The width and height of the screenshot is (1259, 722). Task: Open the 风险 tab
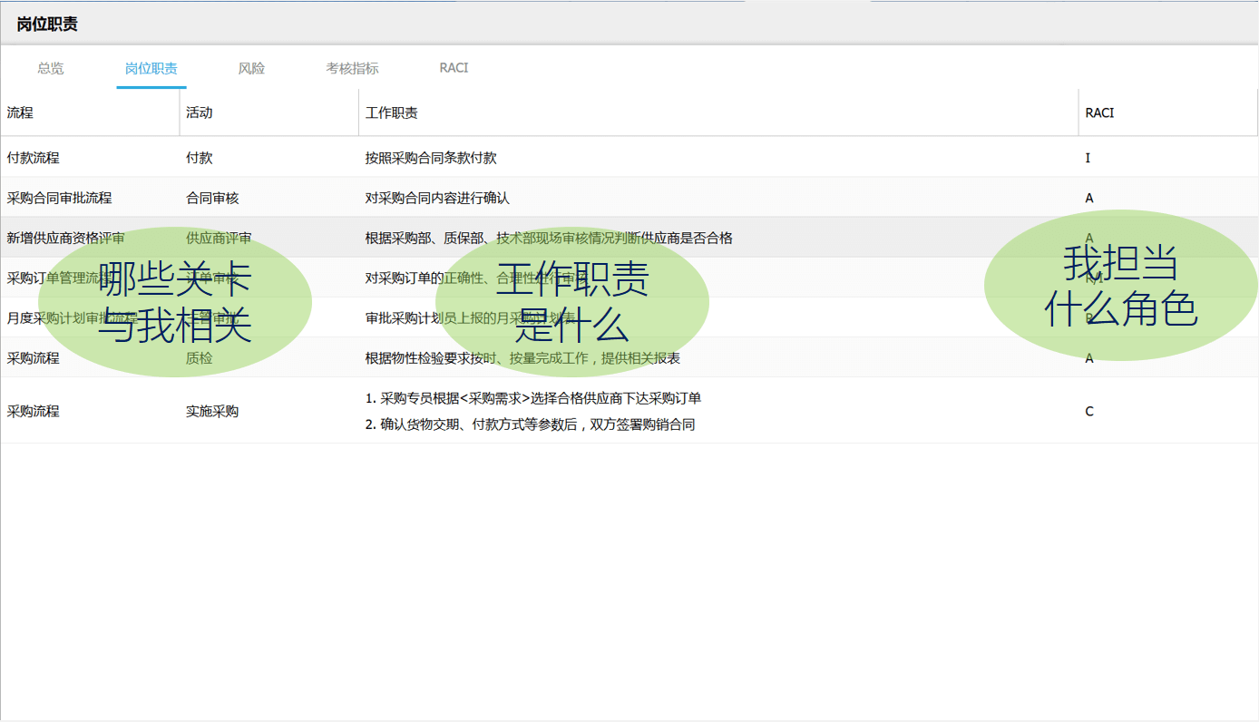coord(251,68)
